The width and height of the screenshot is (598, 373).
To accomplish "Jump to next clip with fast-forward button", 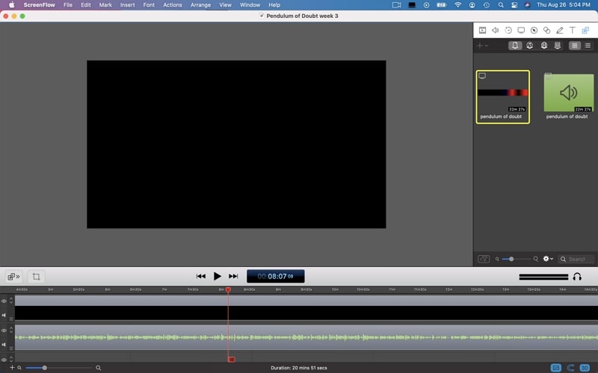I will coord(233,276).
